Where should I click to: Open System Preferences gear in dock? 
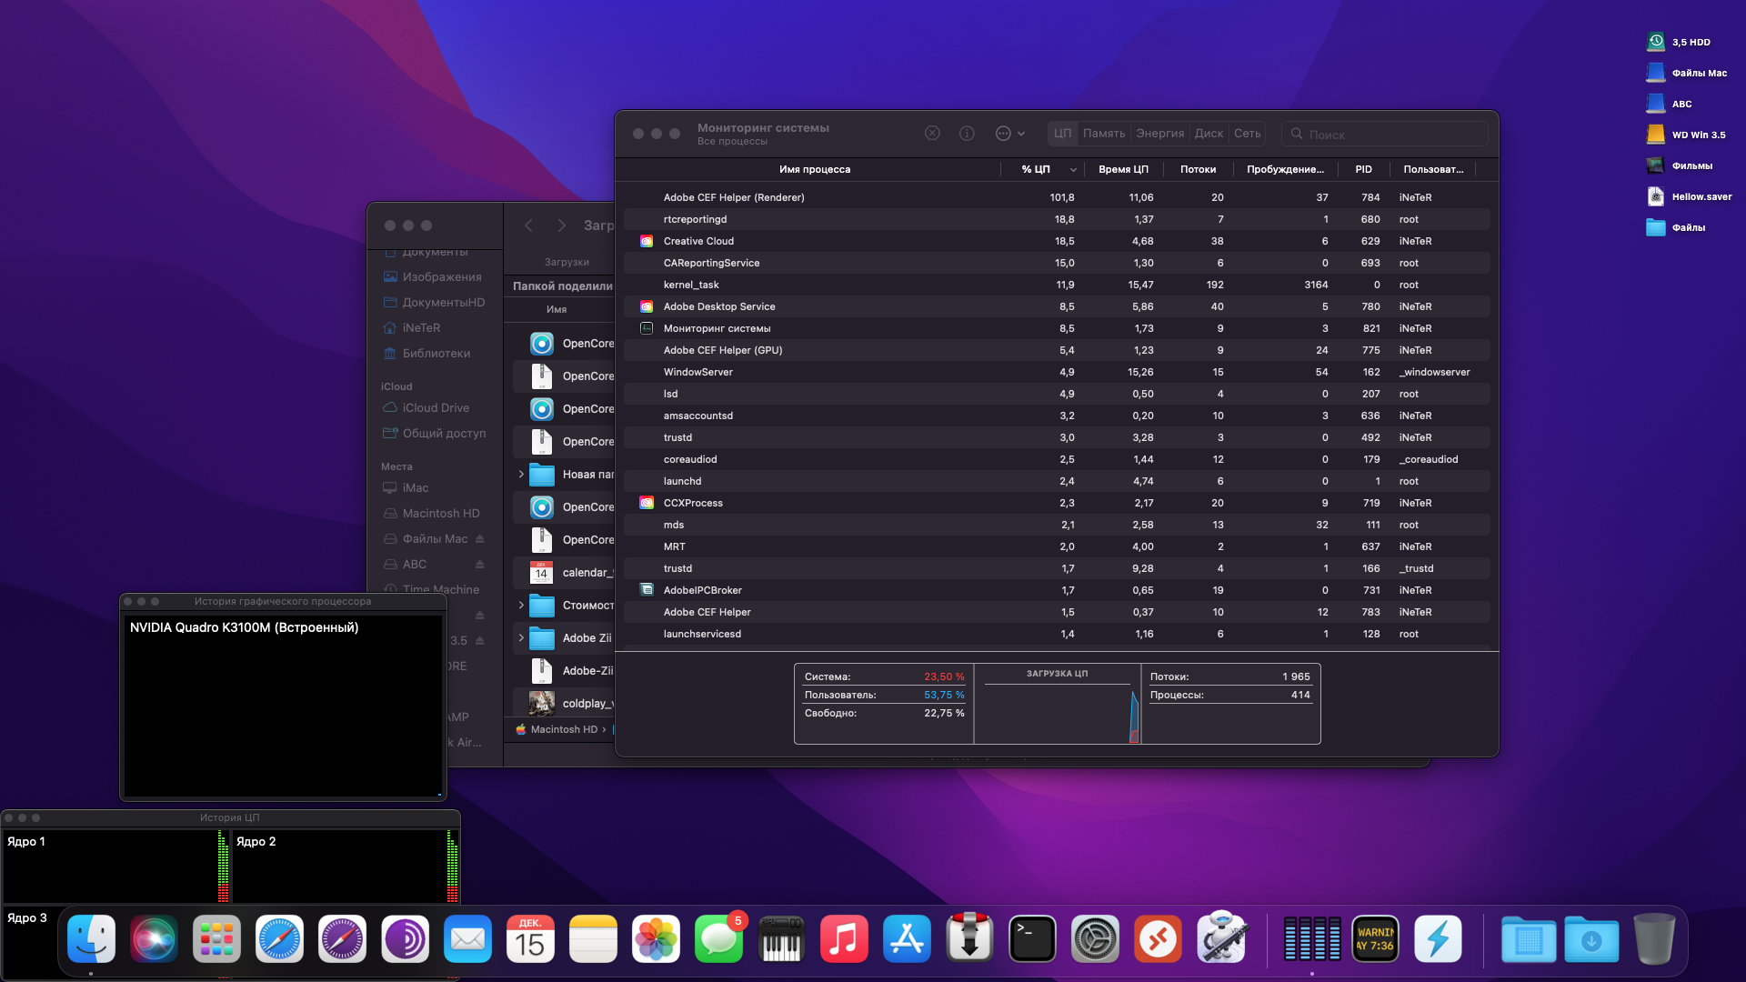click(1095, 939)
